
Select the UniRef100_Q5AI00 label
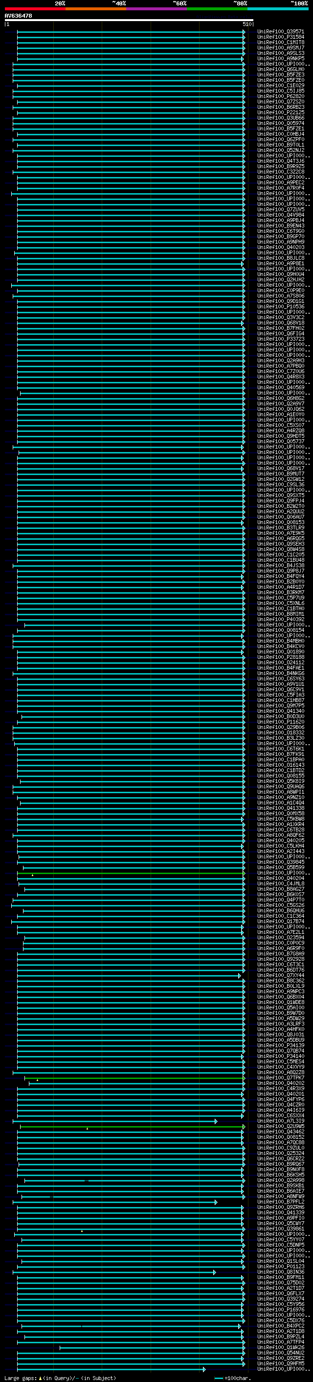pyautogui.click(x=280, y=1007)
